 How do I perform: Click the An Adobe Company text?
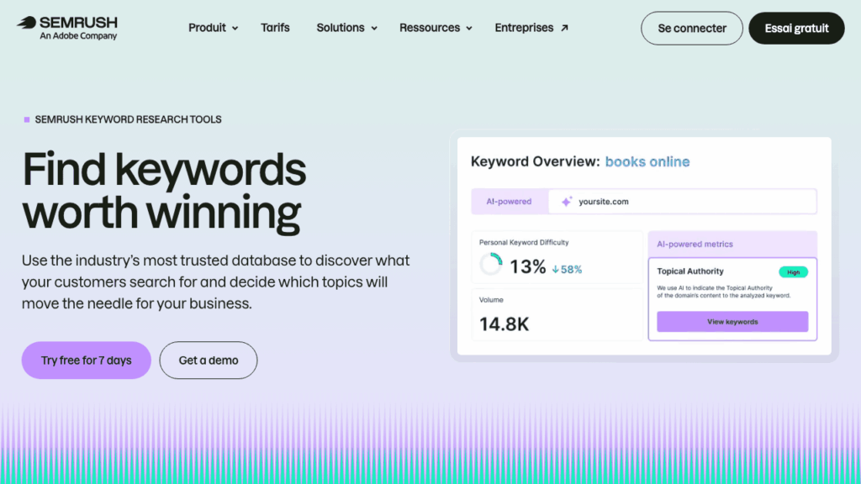pyautogui.click(x=78, y=36)
